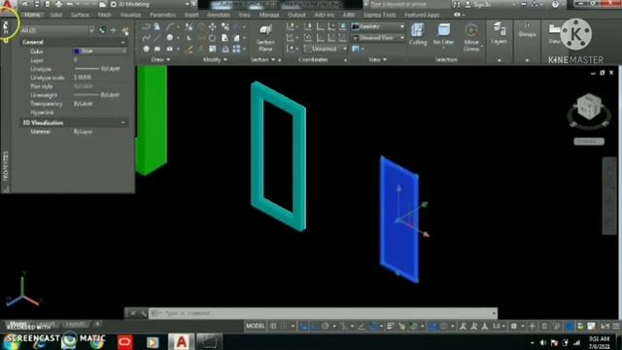Open the Section Plane tool
Image resolution: width=622 pixels, height=350 pixels.
265,38
